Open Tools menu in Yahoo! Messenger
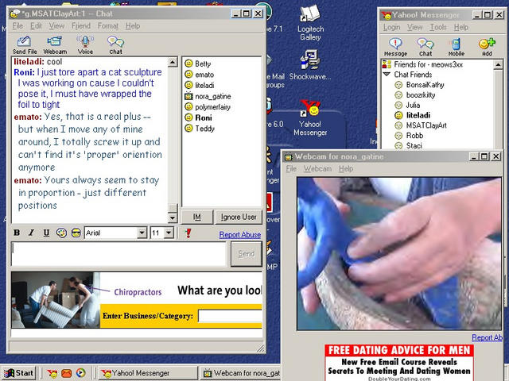This screenshot has width=509, height=381. tap(438, 27)
